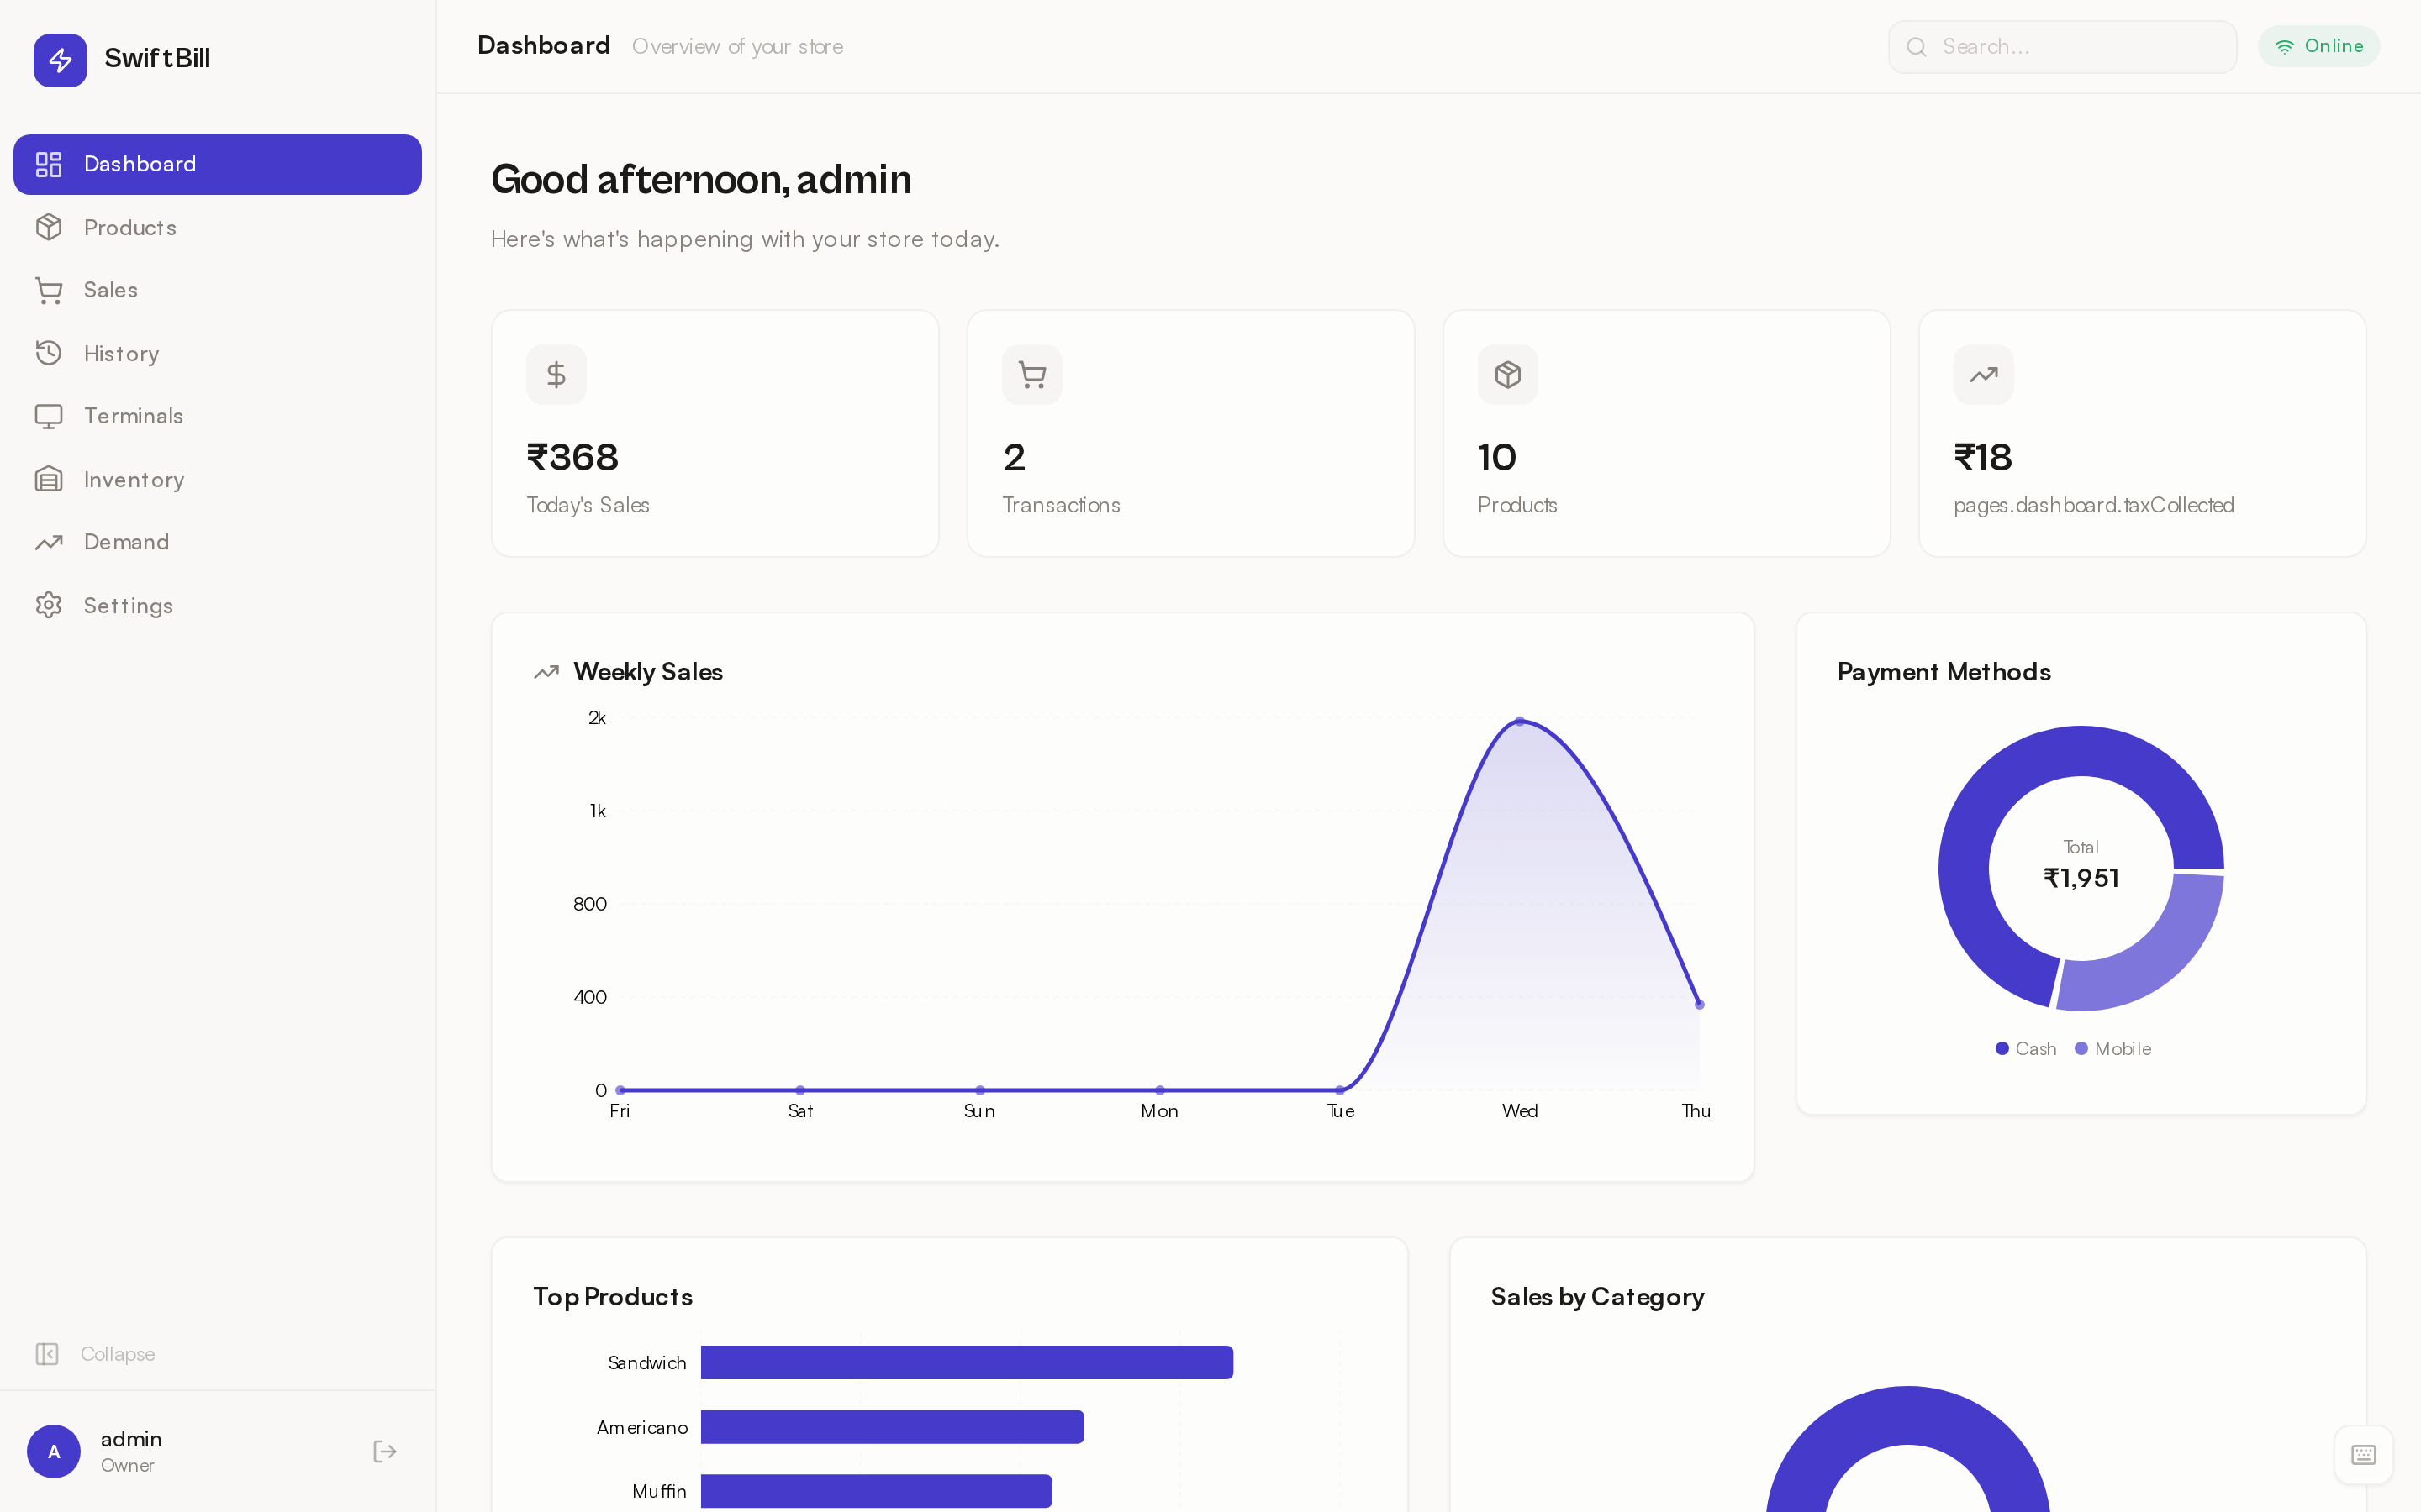2421x1512 pixels.
Task: Click the Products box icon in sidebar
Action: click(x=48, y=228)
